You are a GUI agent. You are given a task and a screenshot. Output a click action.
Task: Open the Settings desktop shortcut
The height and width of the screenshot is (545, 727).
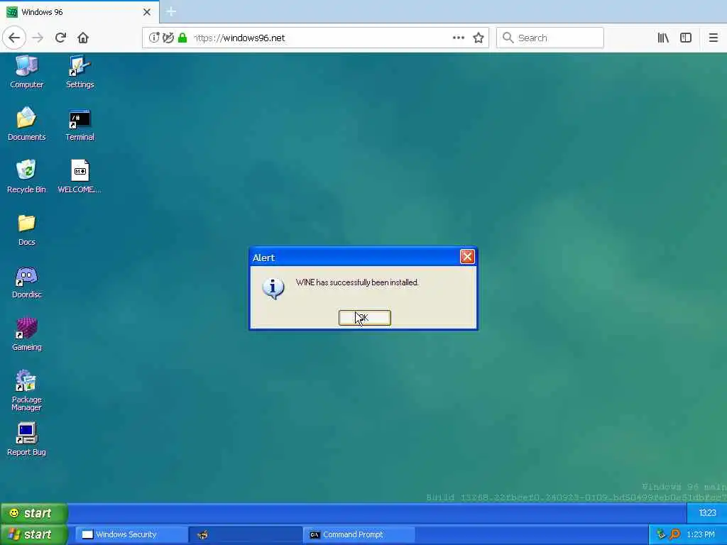click(80, 72)
